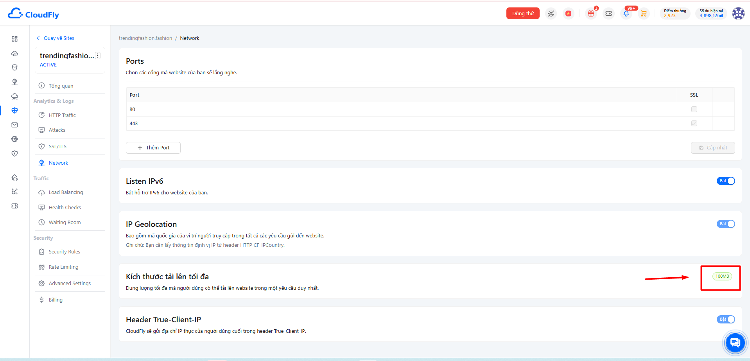Click the live chat support bubble

coord(735,343)
